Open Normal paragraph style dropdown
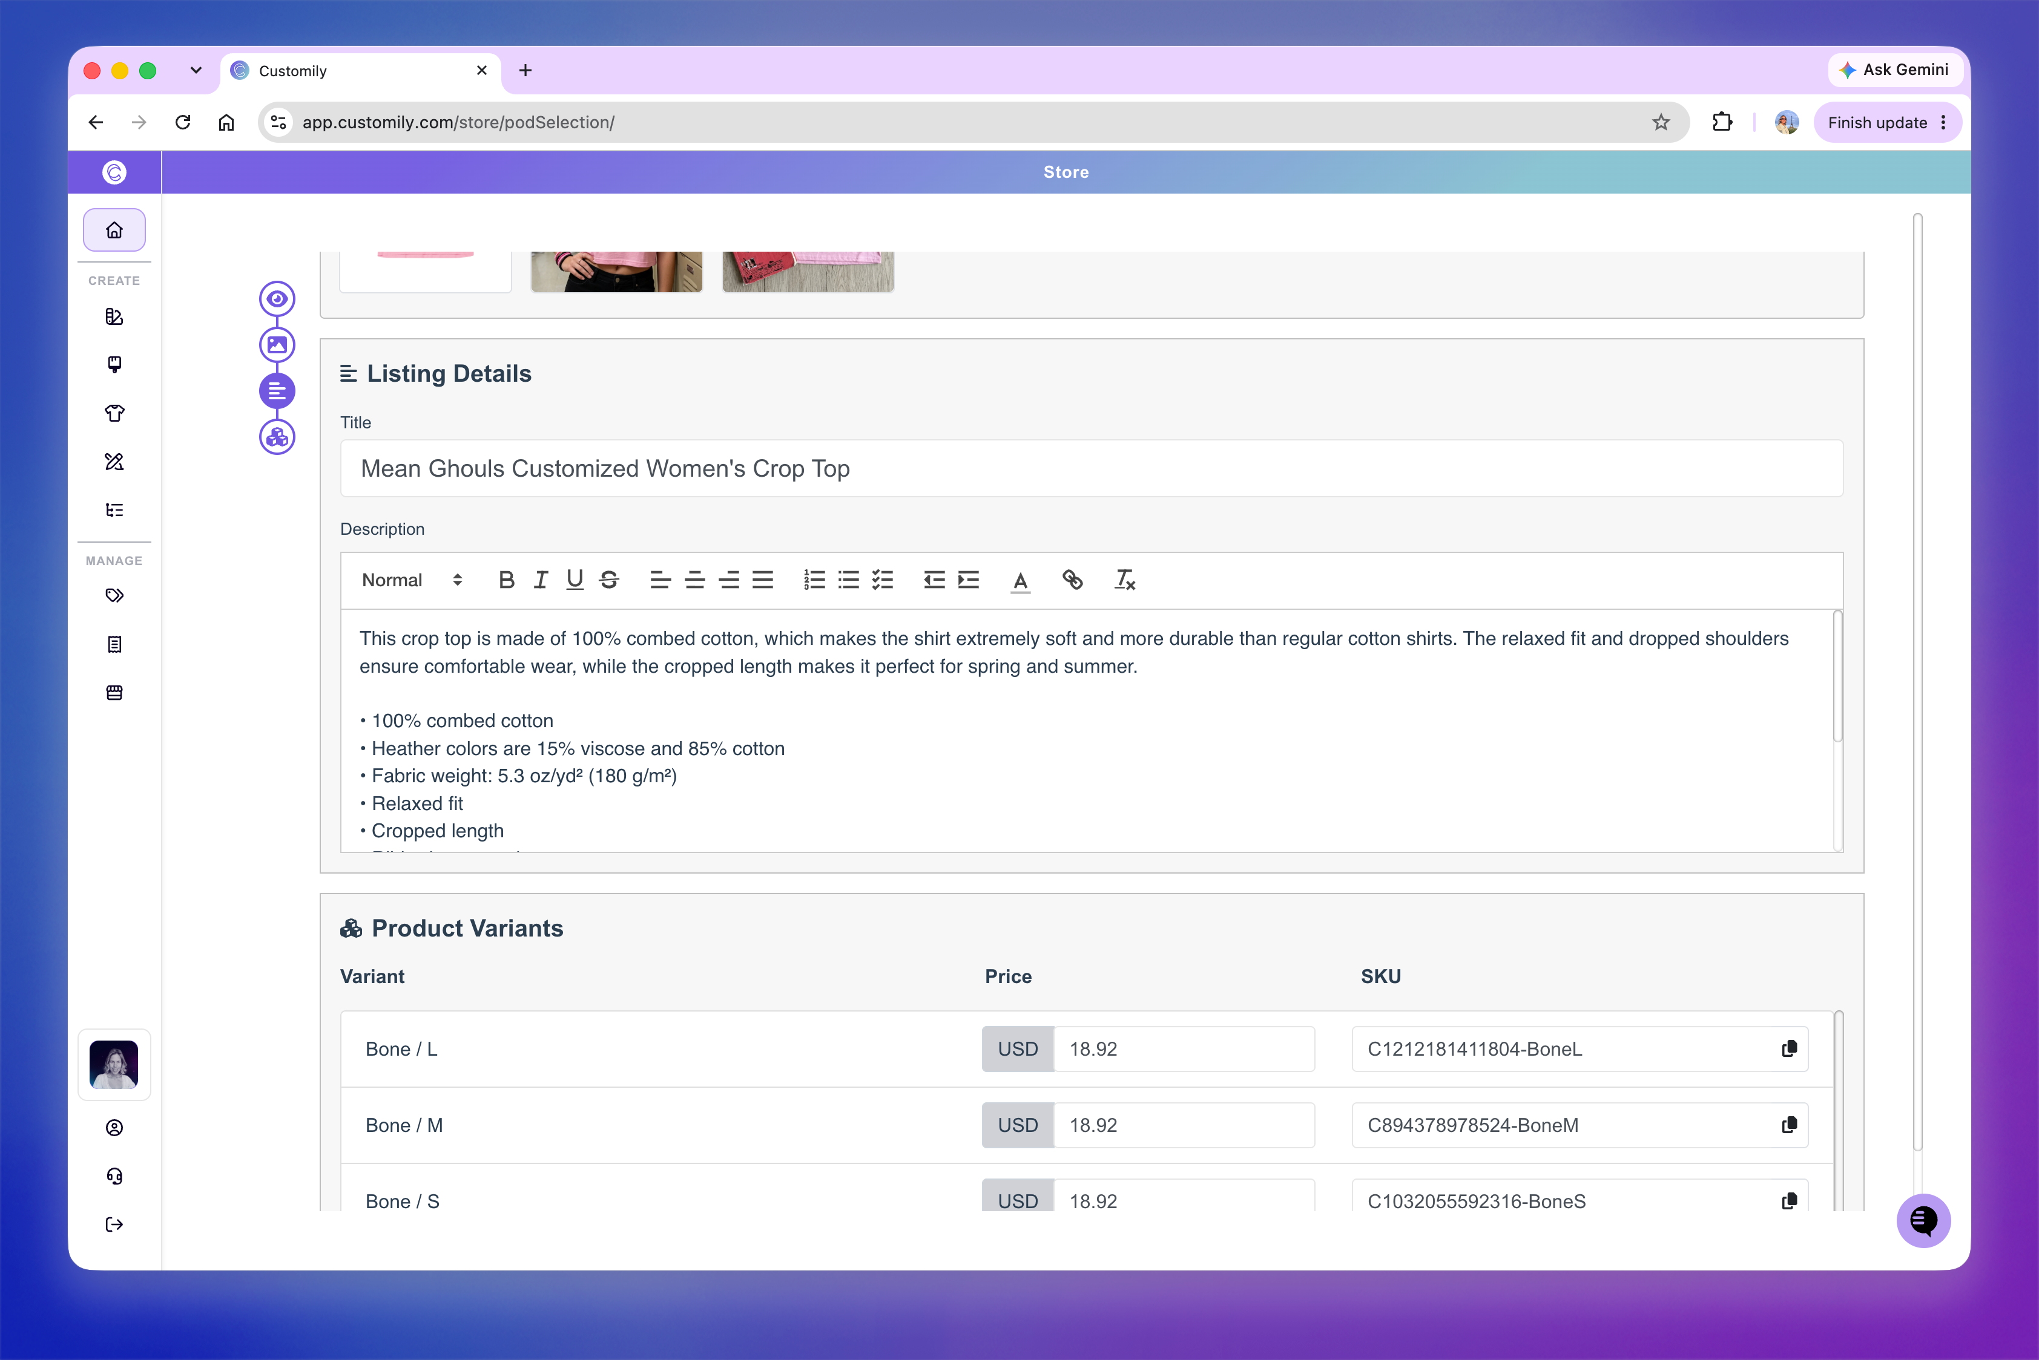The image size is (2039, 1360). coord(412,580)
